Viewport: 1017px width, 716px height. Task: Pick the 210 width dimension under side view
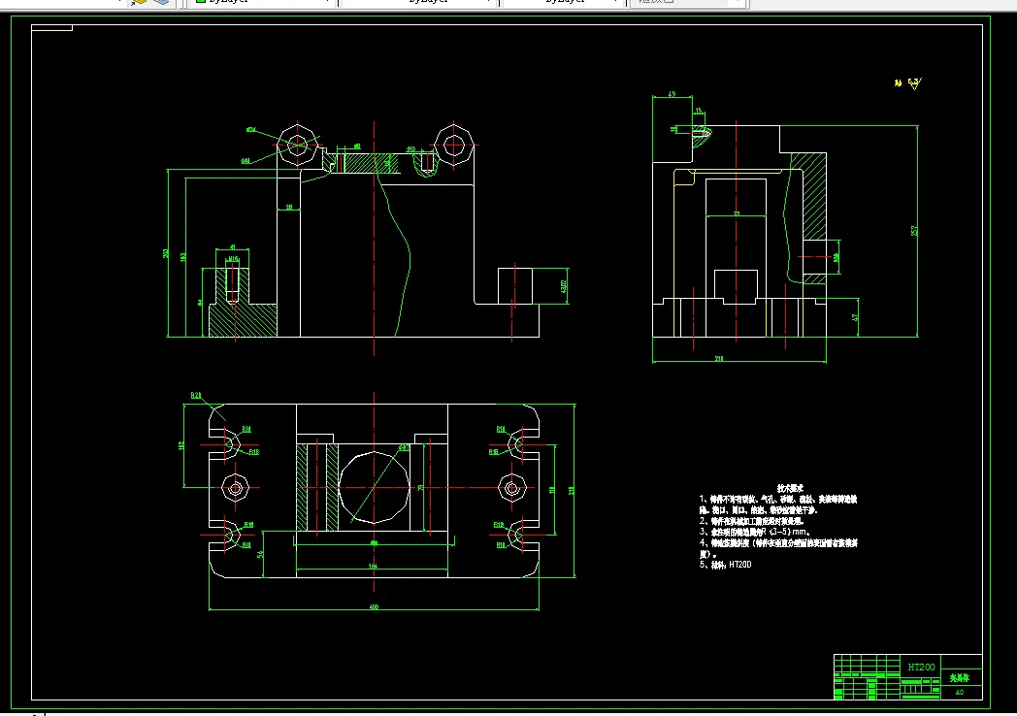(719, 358)
